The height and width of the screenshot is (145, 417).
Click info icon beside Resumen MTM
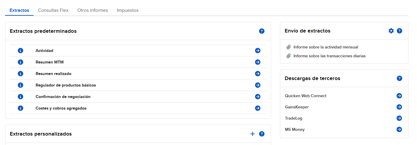pyautogui.click(x=20, y=62)
